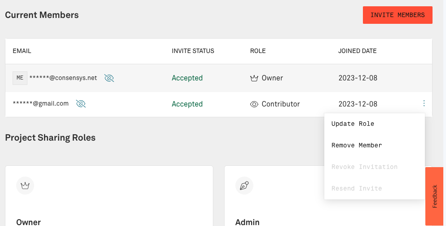This screenshot has height=226, width=446.
Task: Click the INVITE MEMBERS button
Action: pos(397,15)
